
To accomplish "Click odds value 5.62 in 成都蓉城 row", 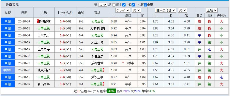I will pyautogui.click(x=155, y=63).
